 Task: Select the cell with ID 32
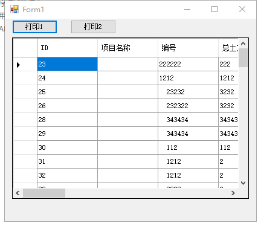pos(67,175)
